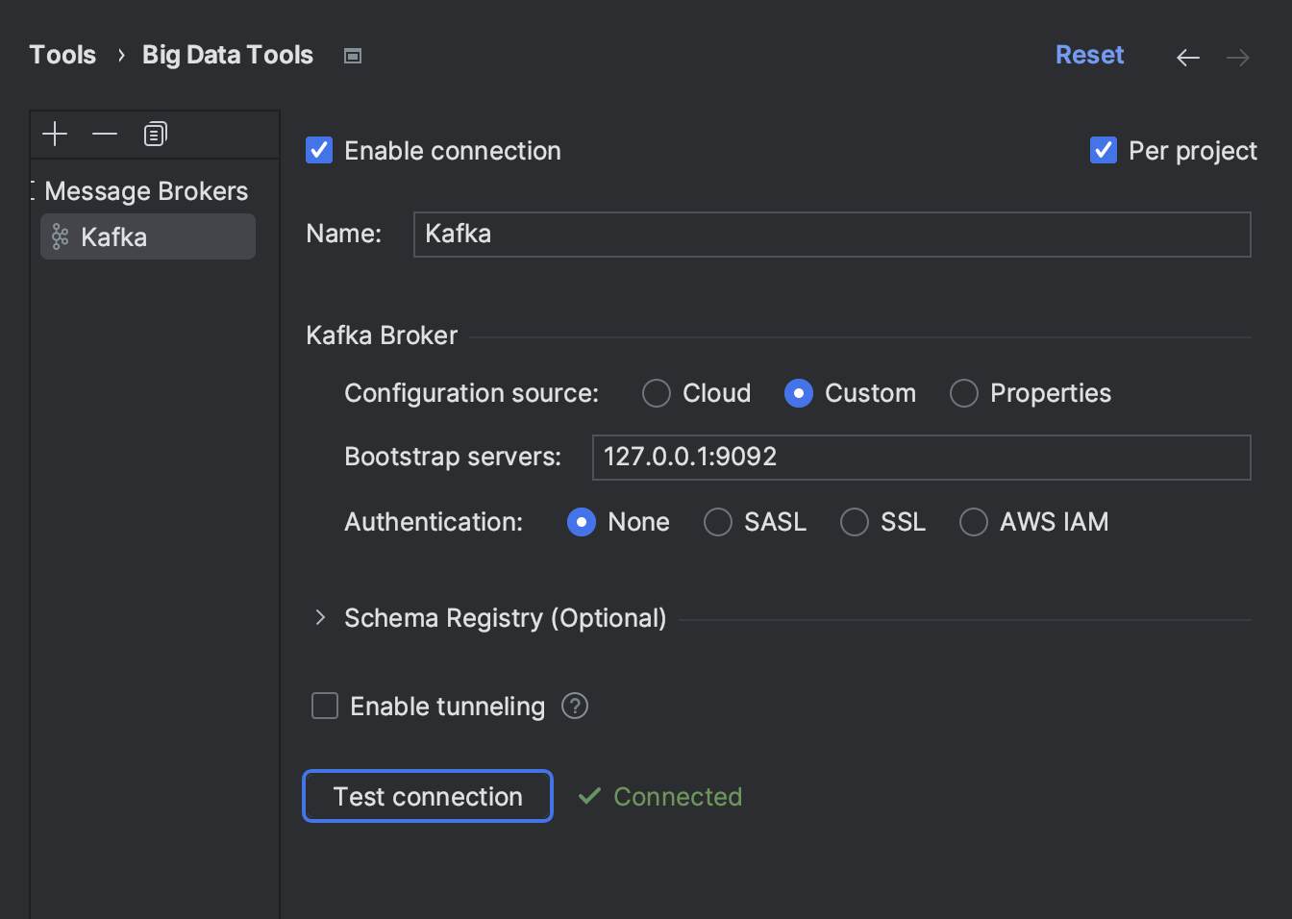This screenshot has width=1292, height=919.
Task: Select Cloud configuration source
Action: pos(657,393)
